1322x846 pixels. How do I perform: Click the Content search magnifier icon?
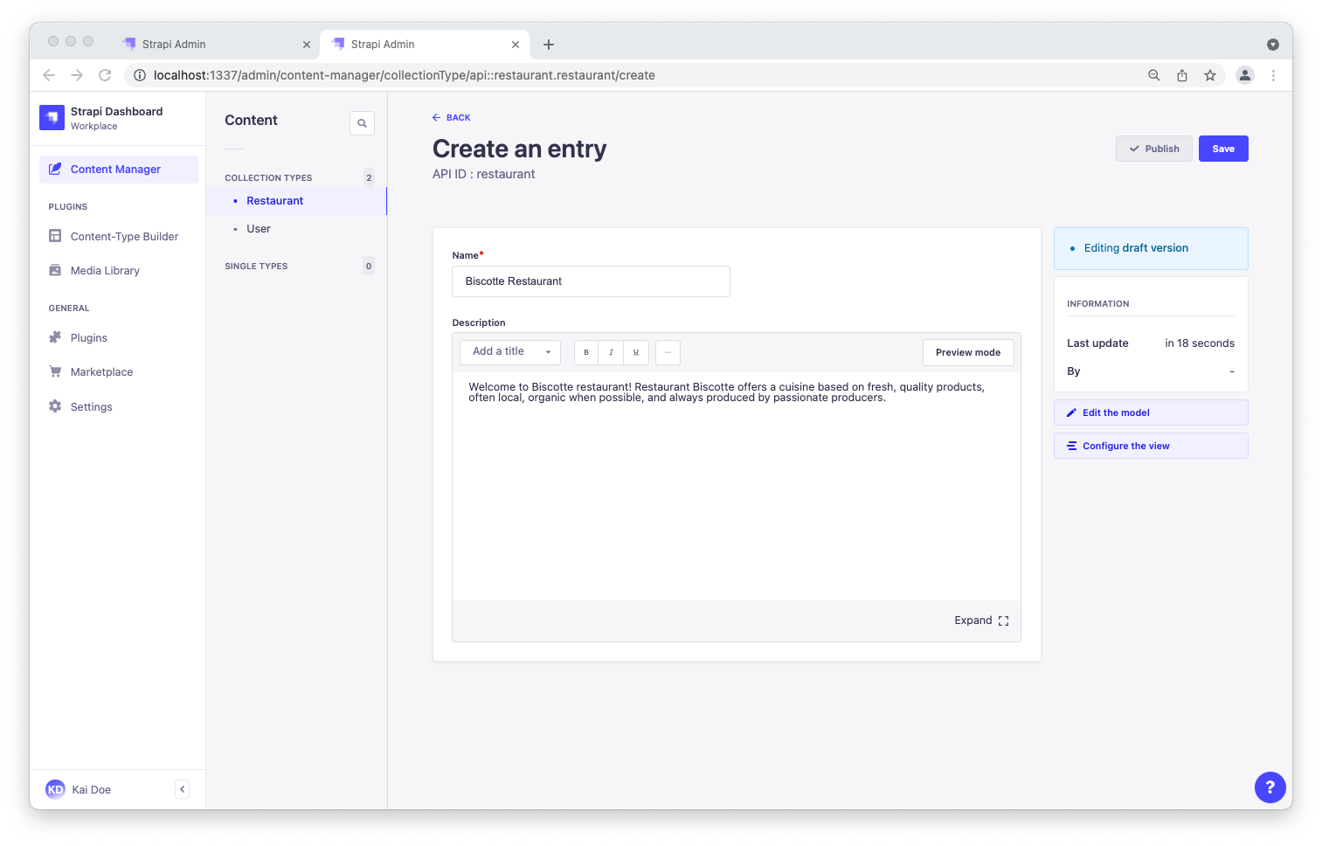coord(362,123)
